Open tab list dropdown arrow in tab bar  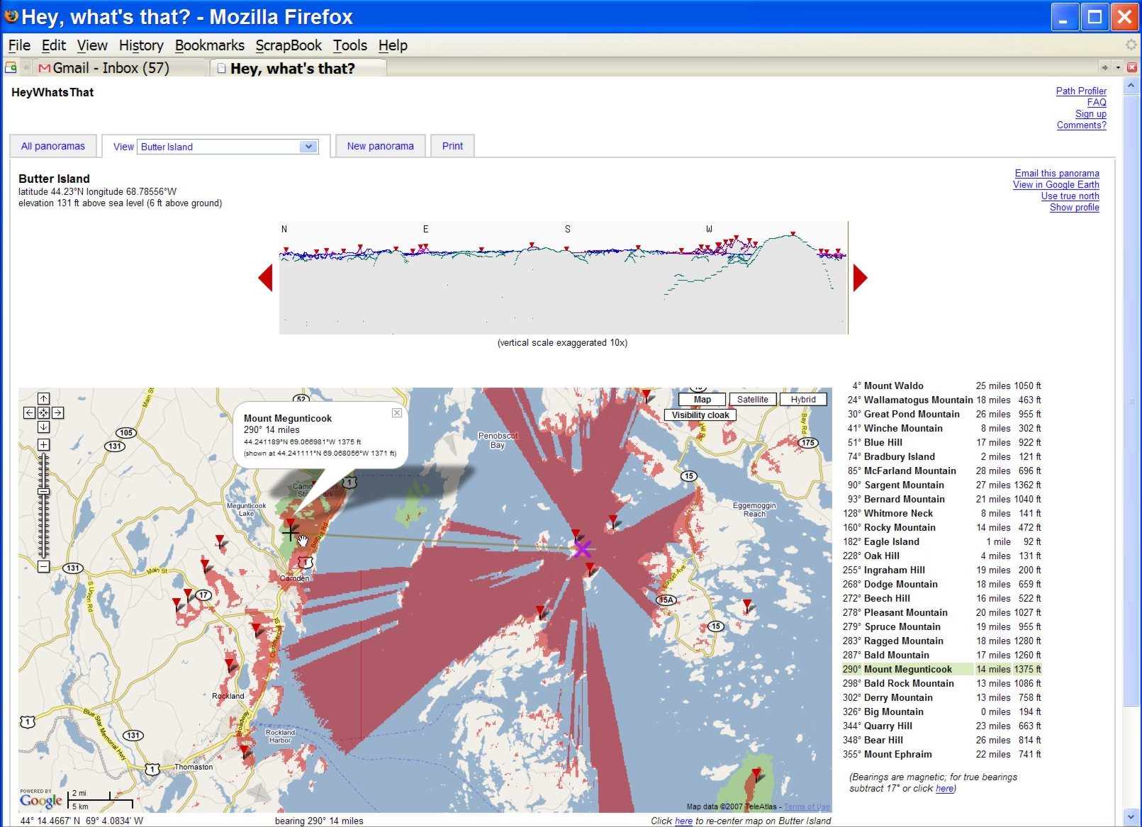point(1118,67)
